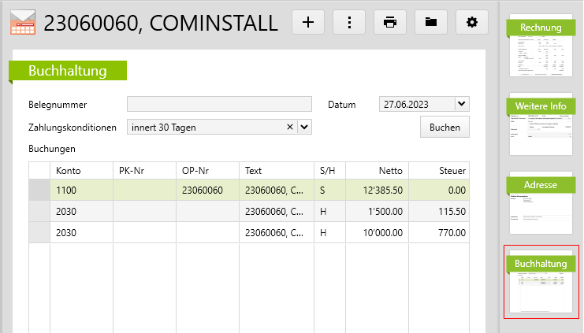Screen dimensions: 584x333
Task: Open the Datum date picker dropdown
Action: pyautogui.click(x=461, y=104)
